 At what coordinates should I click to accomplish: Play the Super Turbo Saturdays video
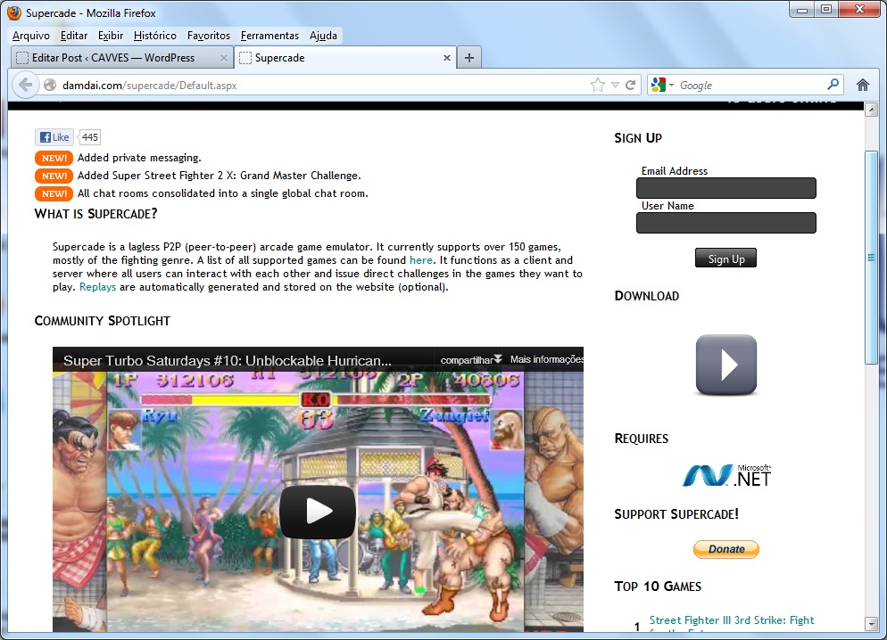[317, 512]
